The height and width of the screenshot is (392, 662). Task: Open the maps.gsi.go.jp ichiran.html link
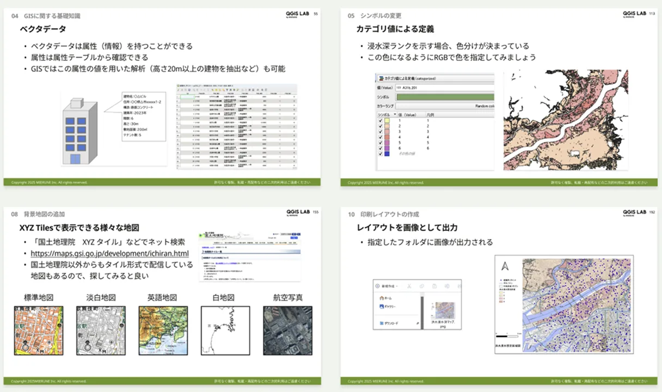[x=109, y=254]
